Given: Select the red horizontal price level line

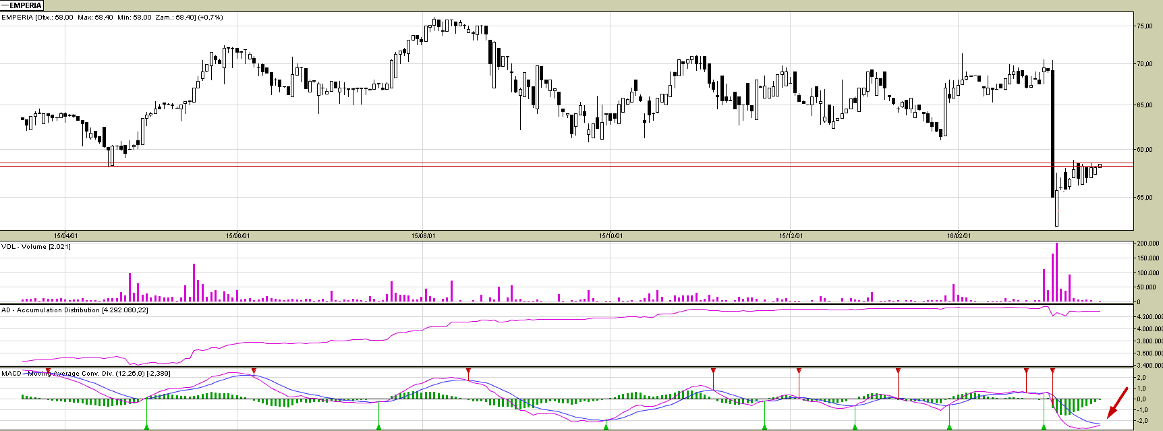Looking at the screenshot, I should tap(540, 166).
